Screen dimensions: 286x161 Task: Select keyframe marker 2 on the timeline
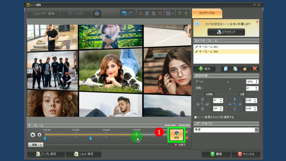90,139
